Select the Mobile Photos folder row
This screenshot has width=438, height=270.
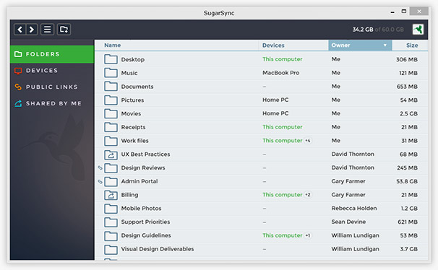click(261, 209)
